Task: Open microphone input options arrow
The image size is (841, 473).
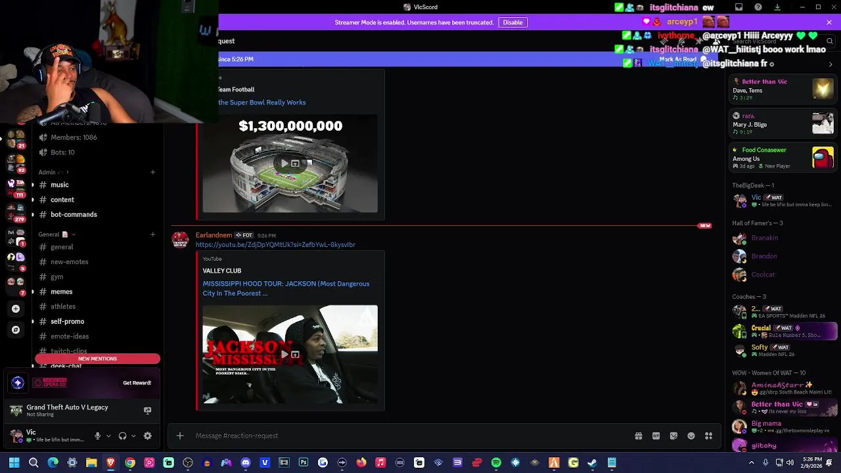Action: tap(108, 436)
